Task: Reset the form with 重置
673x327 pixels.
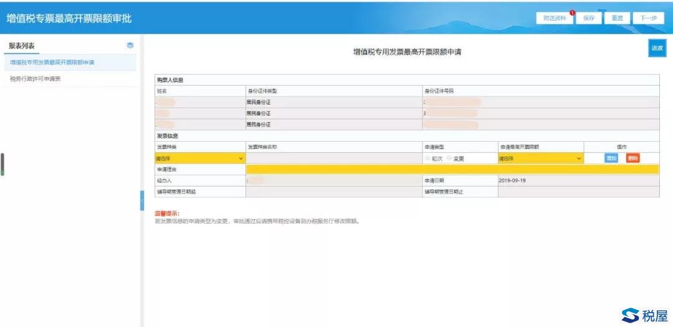Action: [617, 18]
